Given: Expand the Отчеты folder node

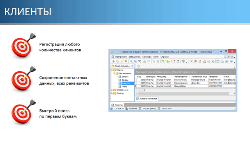Looking at the screenshot, I should pyautogui.click(x=112, y=93).
